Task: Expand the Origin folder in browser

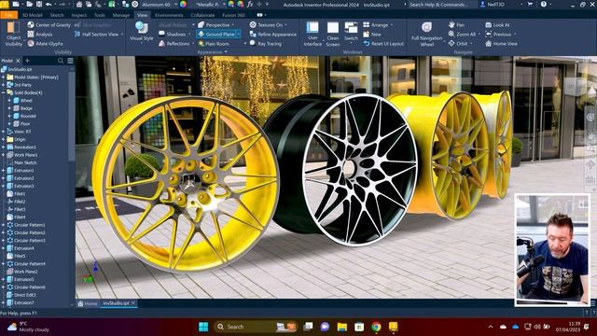Action: pyautogui.click(x=3, y=139)
